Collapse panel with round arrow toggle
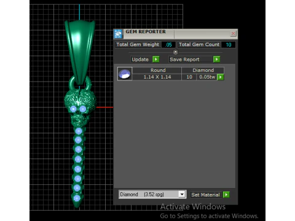295x221 pixels. click(x=175, y=52)
